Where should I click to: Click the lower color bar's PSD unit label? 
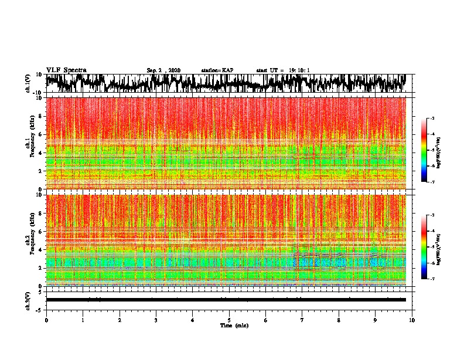pyautogui.click(x=439, y=249)
